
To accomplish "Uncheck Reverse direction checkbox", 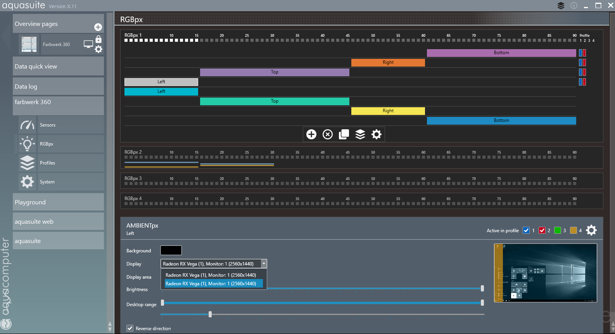I will tap(130, 328).
